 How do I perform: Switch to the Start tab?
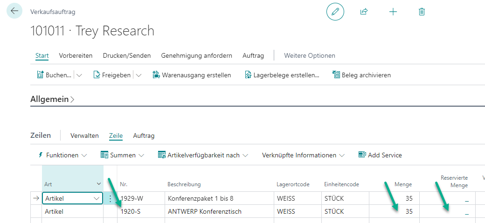(42, 56)
